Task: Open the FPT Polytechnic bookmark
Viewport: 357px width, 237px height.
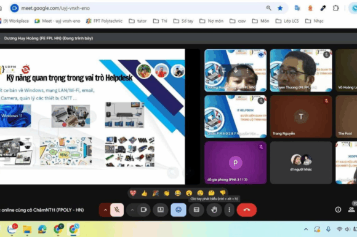Action: pyautogui.click(x=104, y=21)
